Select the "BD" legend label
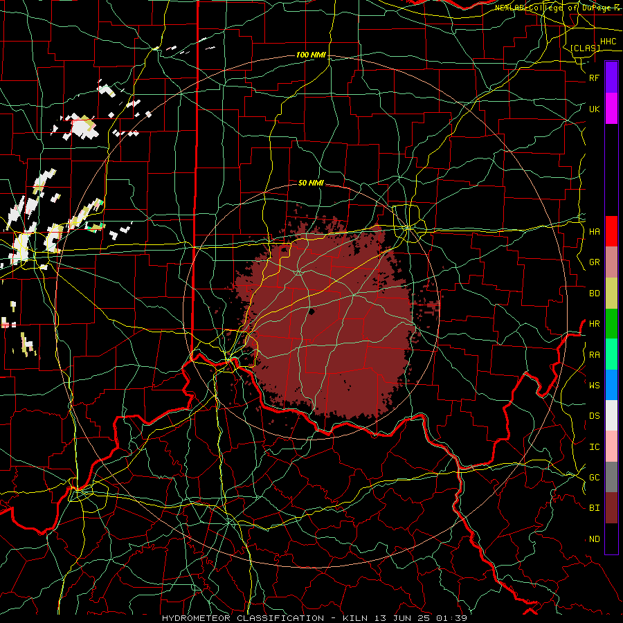Image resolution: width=623 pixels, height=623 pixels. pyautogui.click(x=594, y=294)
